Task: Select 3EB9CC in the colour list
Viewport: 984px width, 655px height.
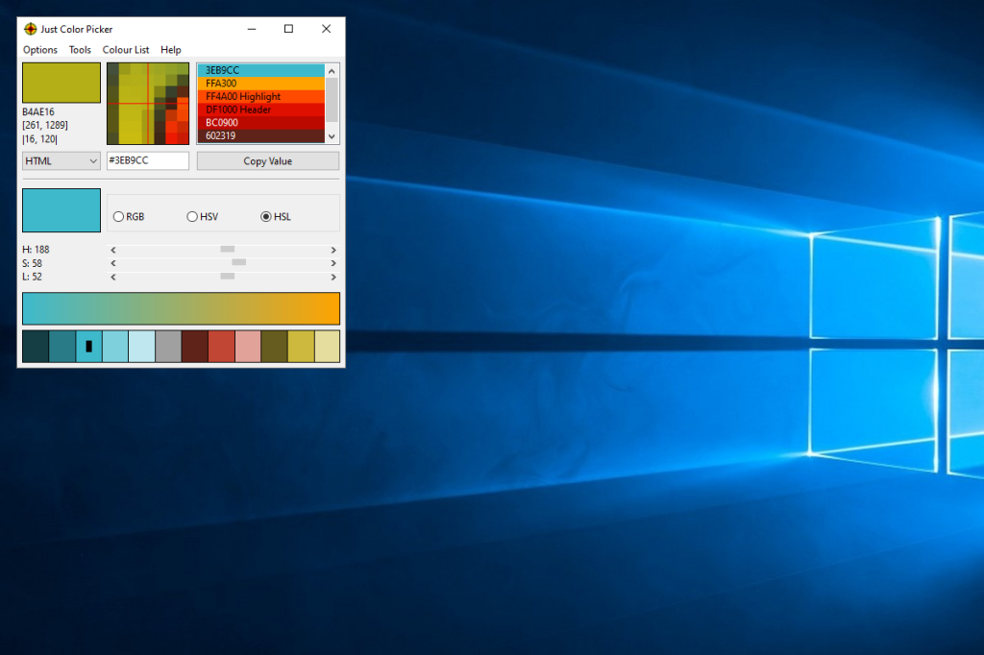Action: [x=261, y=70]
